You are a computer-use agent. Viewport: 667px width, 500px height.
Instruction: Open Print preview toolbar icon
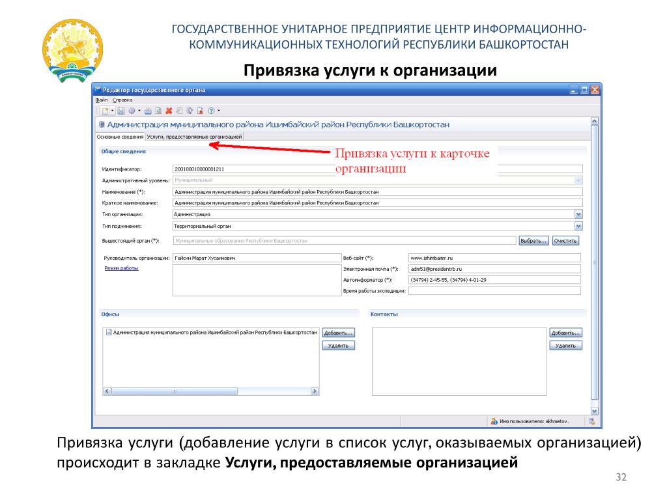(x=158, y=111)
